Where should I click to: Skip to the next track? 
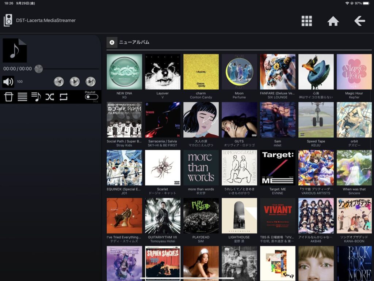point(90,81)
